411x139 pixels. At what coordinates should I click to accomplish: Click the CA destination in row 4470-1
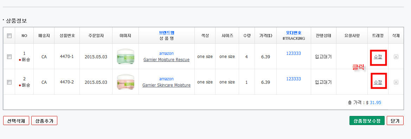(x=44, y=57)
